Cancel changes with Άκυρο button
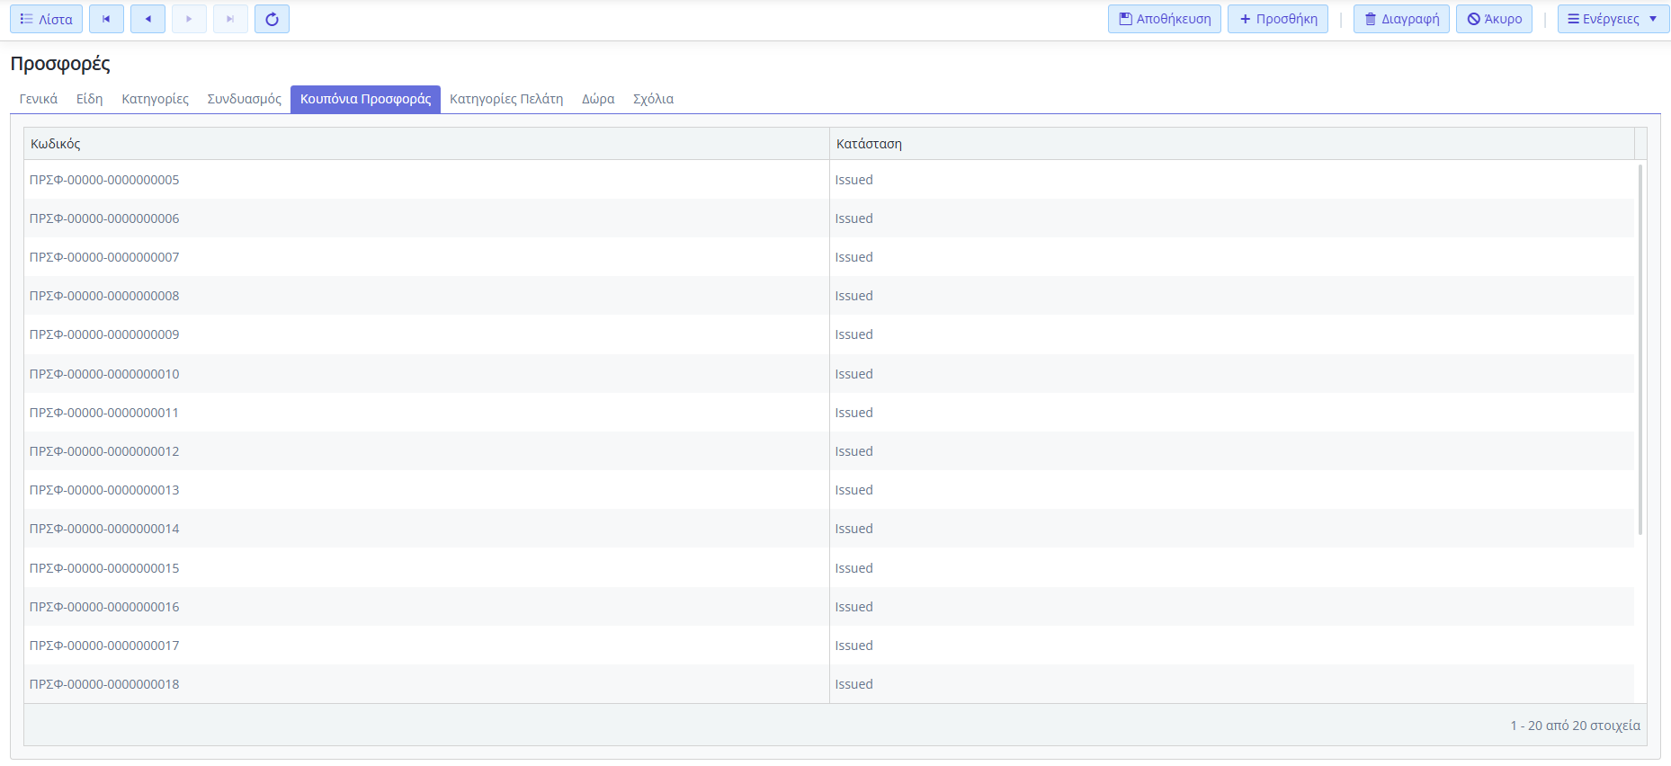 1494,19
